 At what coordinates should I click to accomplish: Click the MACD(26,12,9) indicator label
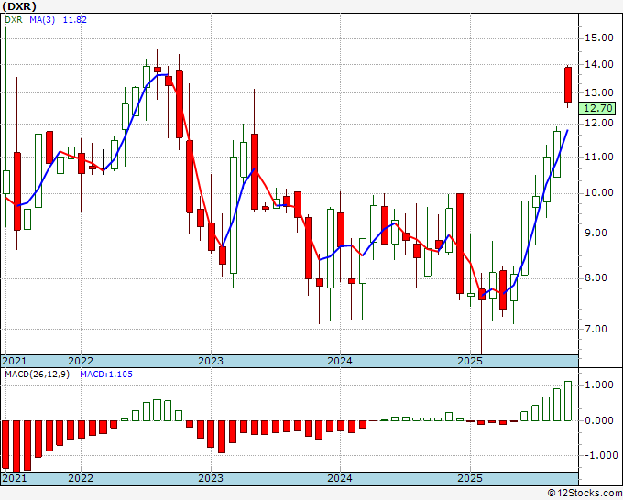(37, 375)
